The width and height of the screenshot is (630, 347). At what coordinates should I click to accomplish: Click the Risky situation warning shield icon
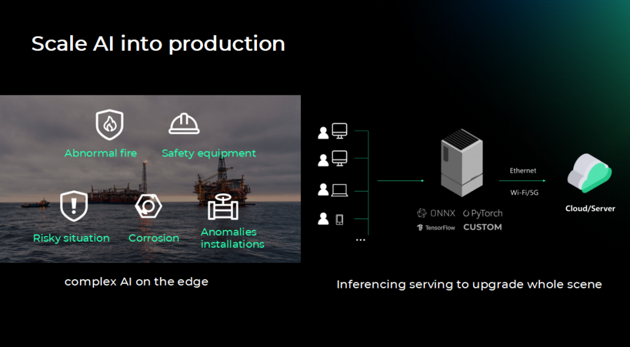(74, 206)
